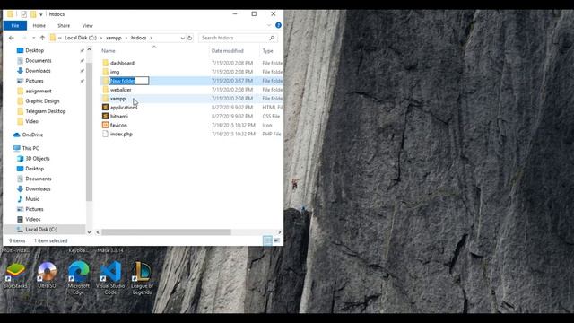Click properties icon in title bar
This screenshot has height=323, width=574.
point(24,14)
